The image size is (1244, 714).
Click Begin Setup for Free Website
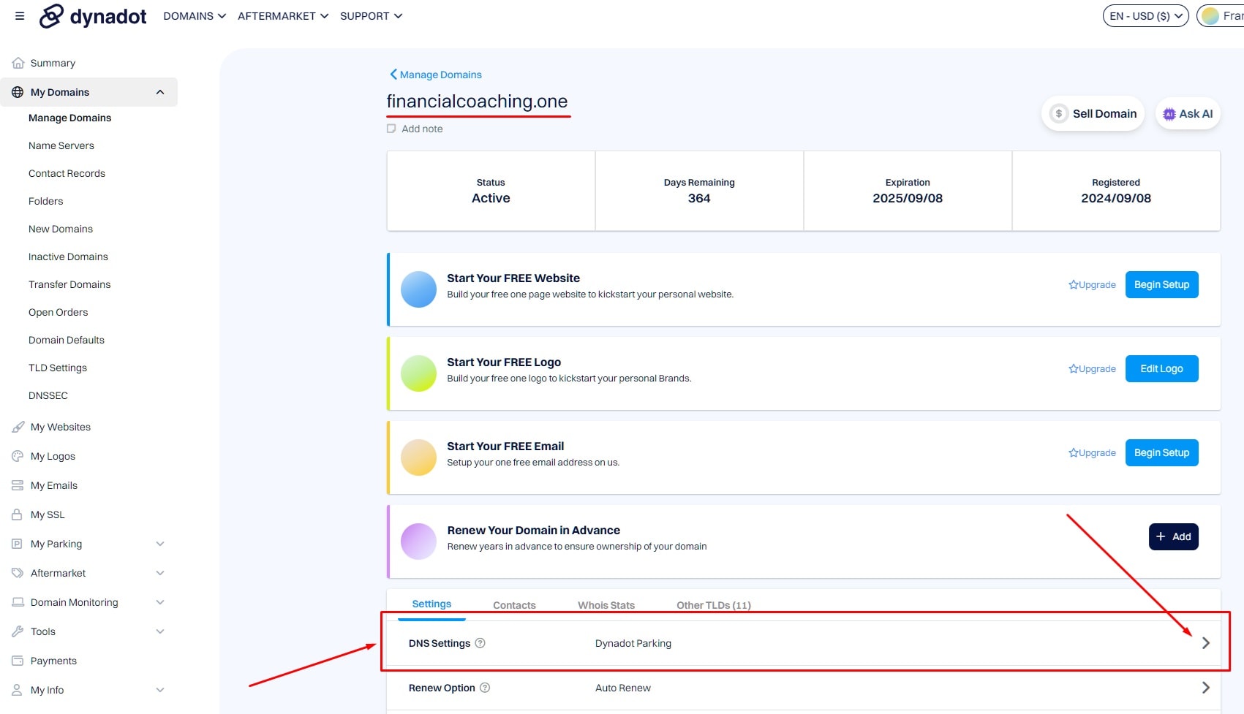pos(1161,284)
